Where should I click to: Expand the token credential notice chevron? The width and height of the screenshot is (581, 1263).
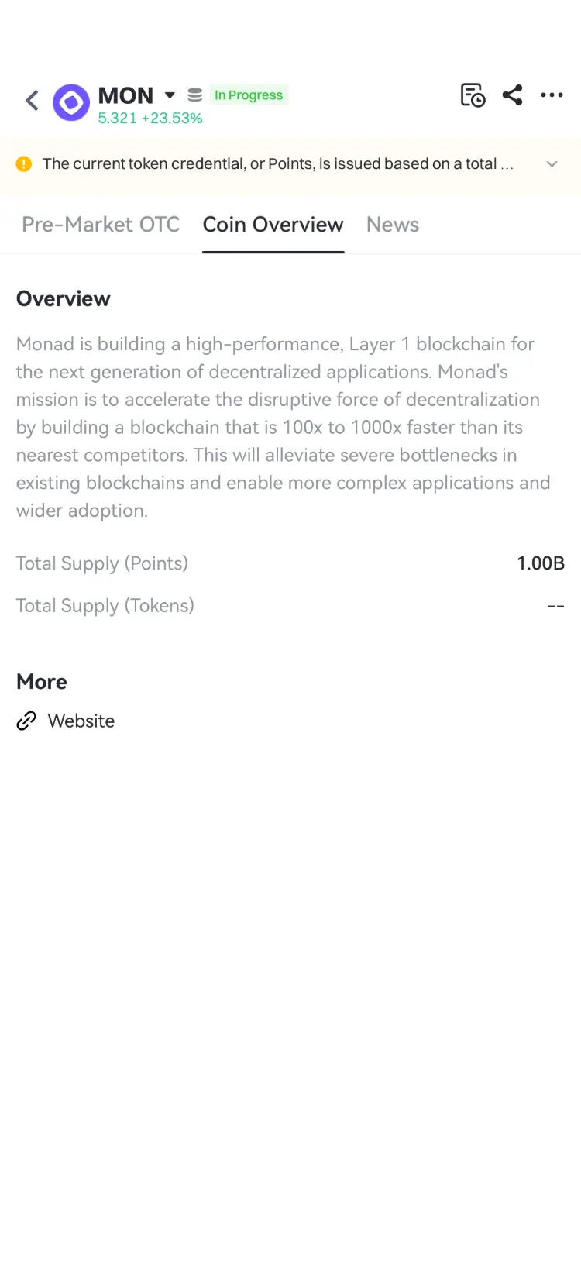click(x=552, y=164)
